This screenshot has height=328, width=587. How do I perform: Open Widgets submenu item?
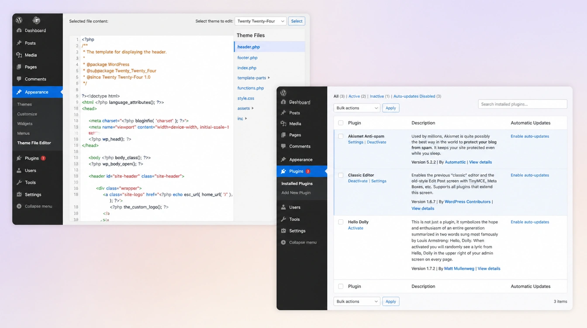[x=25, y=124]
